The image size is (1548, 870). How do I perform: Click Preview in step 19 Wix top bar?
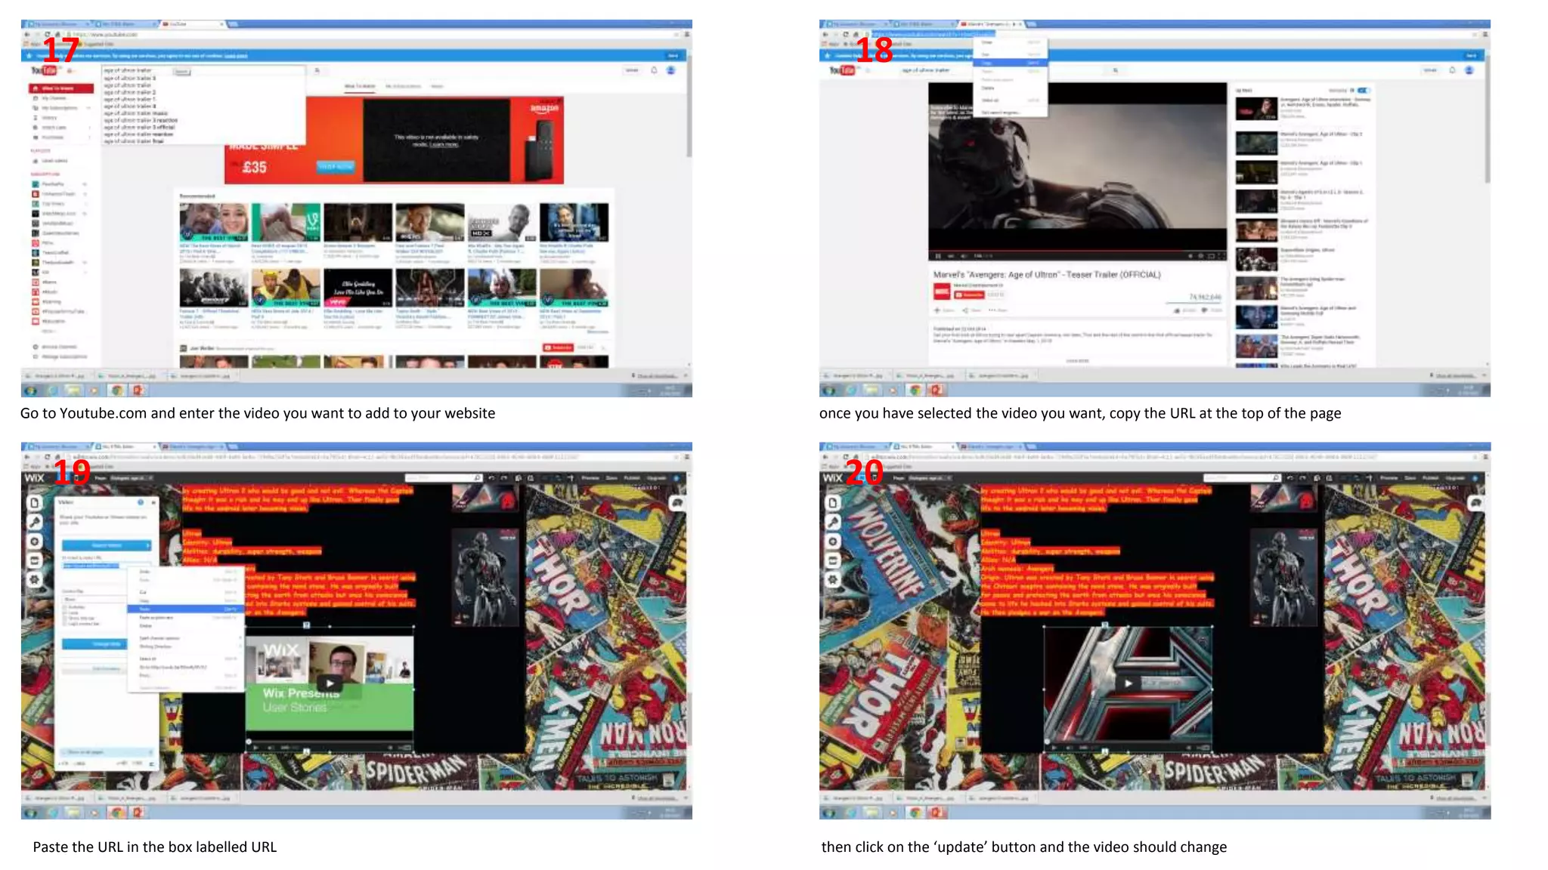click(x=590, y=478)
